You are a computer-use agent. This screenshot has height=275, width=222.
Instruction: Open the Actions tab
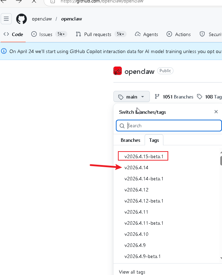click(179, 34)
